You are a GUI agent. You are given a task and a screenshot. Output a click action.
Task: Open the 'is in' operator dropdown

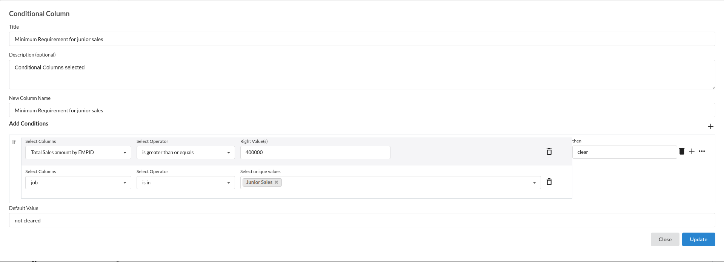(186, 182)
